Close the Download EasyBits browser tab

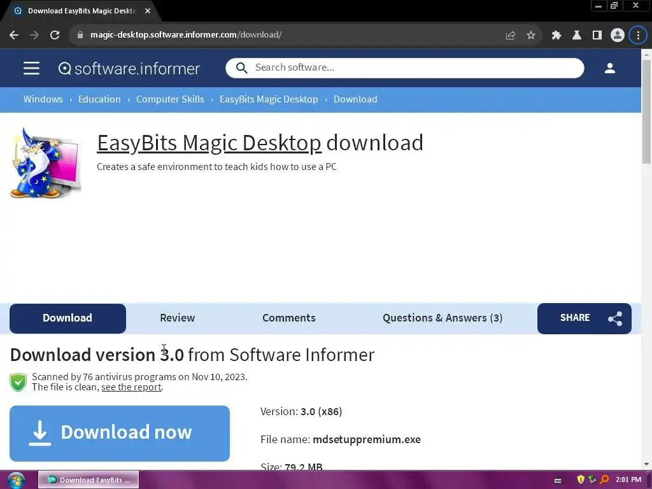point(148,11)
